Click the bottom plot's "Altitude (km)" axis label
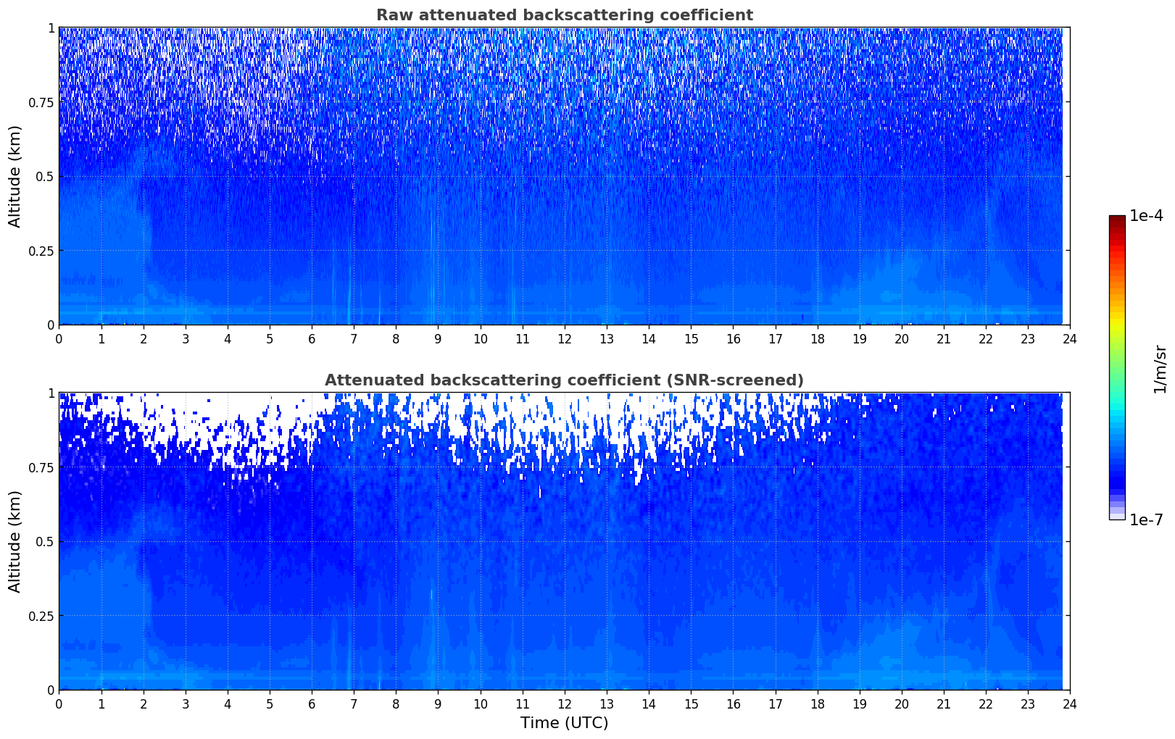The image size is (1175, 739). pos(15,541)
